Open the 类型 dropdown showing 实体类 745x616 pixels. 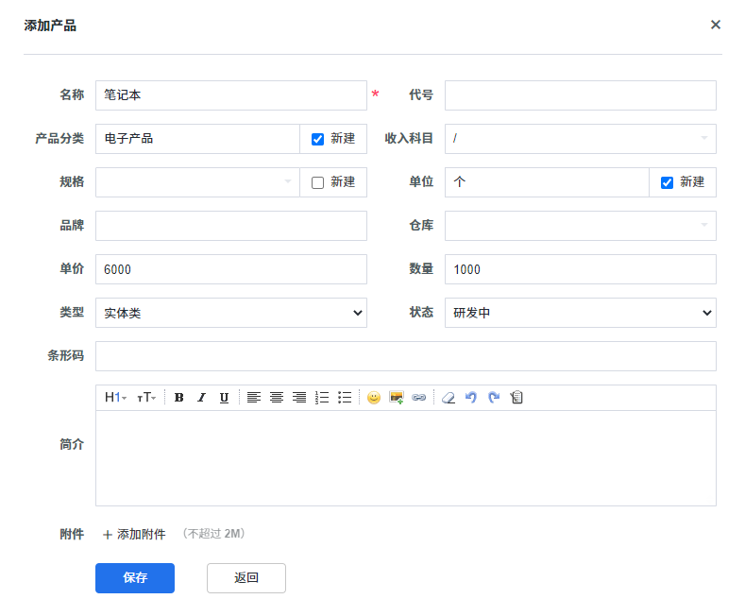(230, 313)
